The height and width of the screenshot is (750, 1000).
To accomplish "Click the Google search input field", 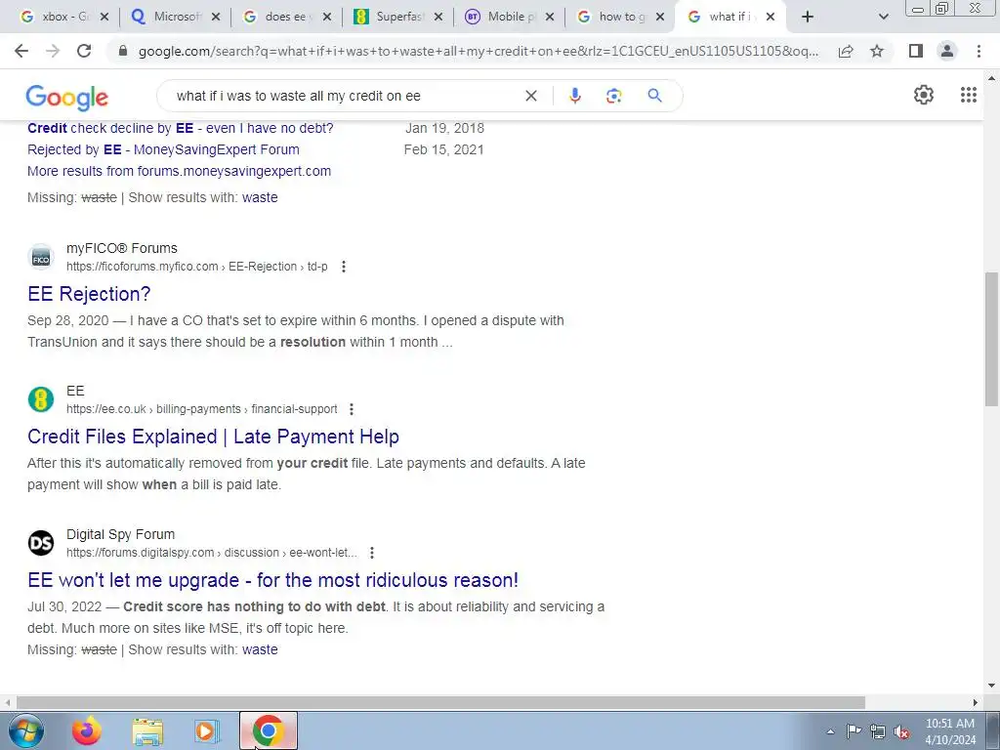I will point(345,96).
